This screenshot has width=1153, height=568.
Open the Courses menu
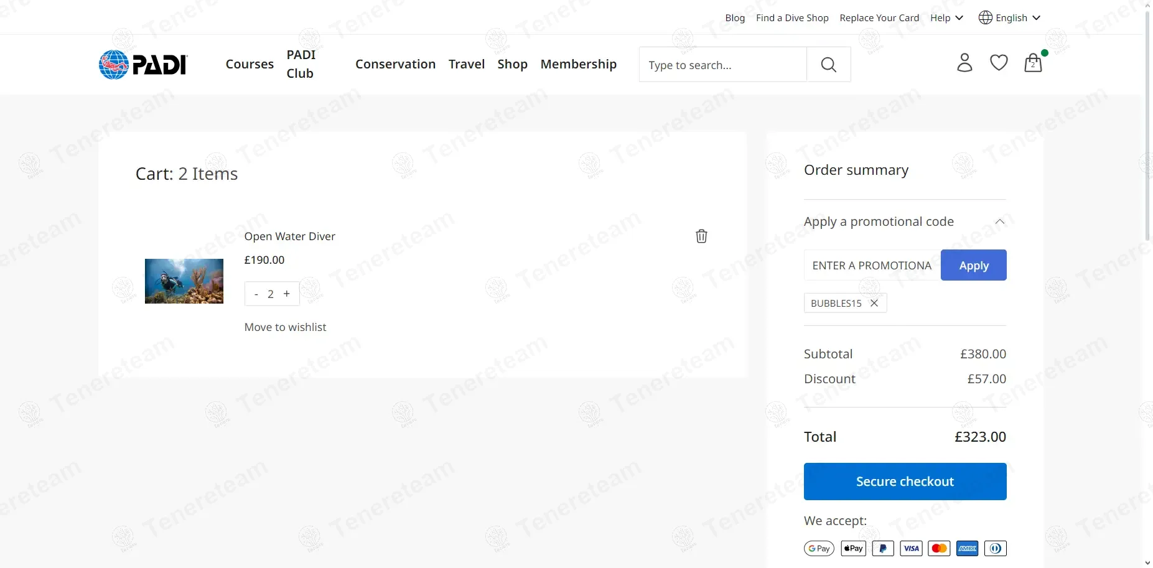point(250,64)
